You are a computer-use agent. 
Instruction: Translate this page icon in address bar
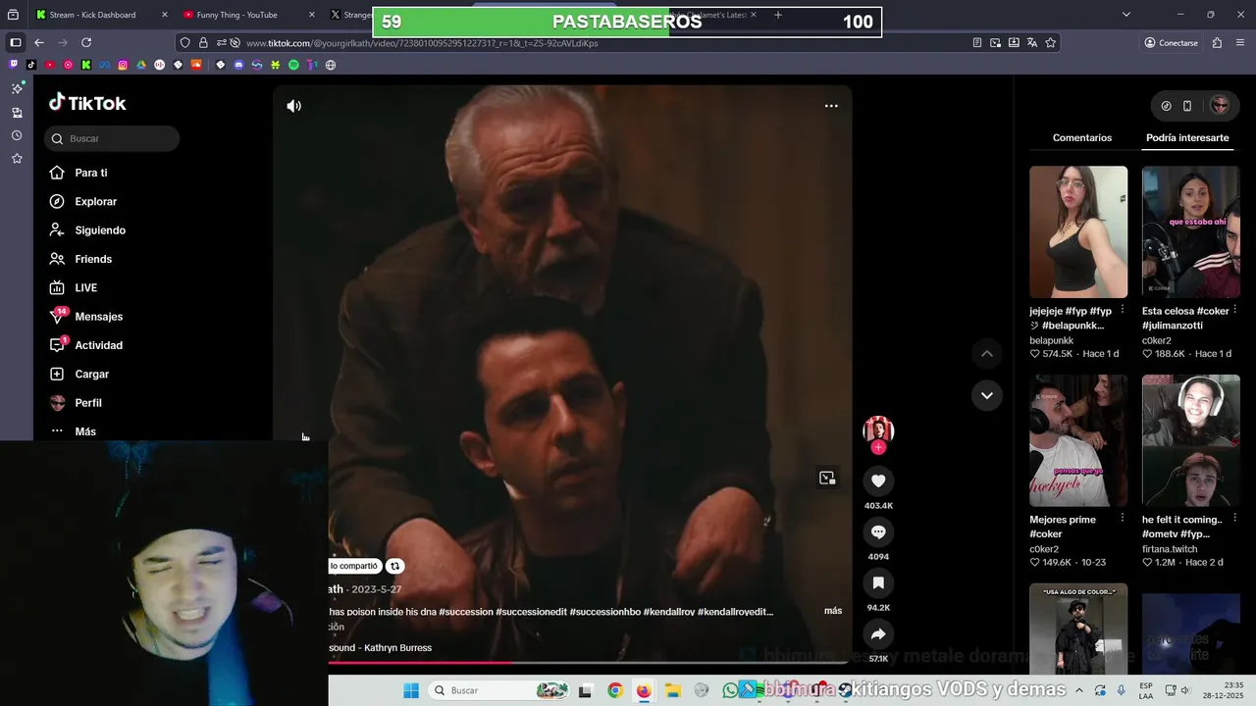pyautogui.click(x=1031, y=43)
